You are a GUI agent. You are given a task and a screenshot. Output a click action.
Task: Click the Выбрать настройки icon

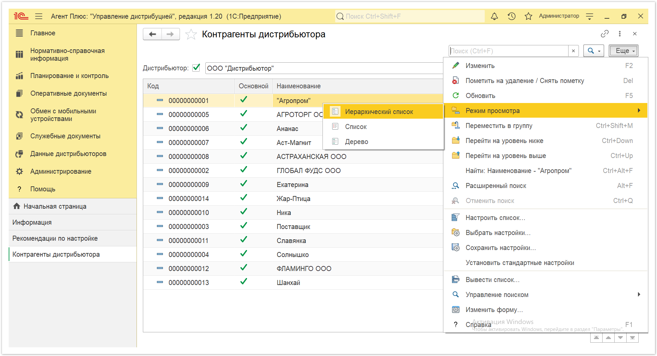455,232
